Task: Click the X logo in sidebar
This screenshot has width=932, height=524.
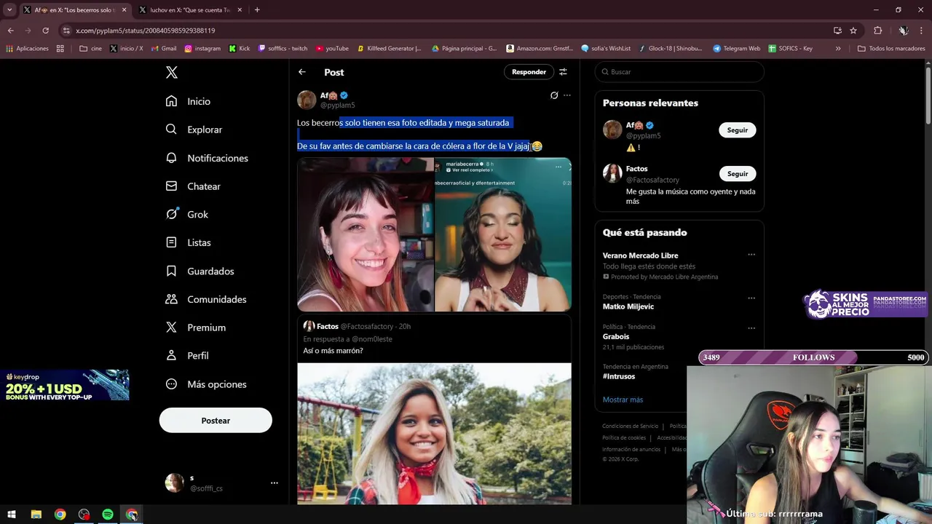Action: click(172, 72)
